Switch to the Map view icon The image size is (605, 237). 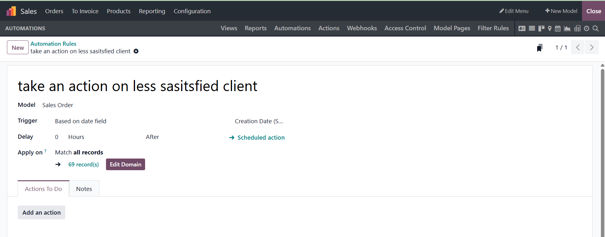550,28
